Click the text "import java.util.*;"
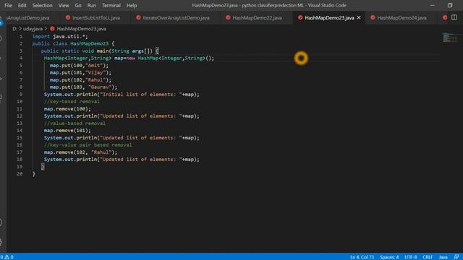Image resolution: width=463 pixels, height=260 pixels. [x=60, y=36]
